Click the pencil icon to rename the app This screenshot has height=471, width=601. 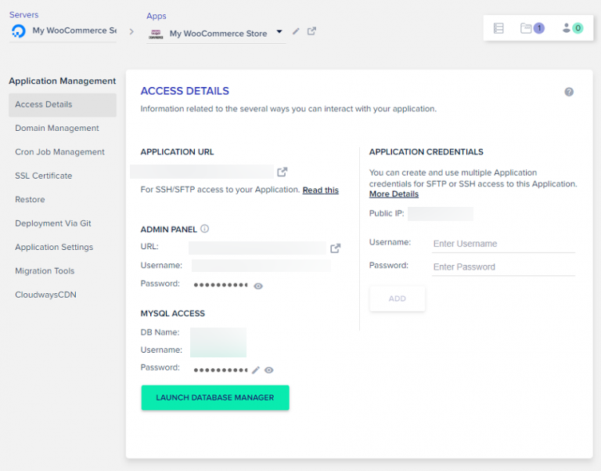(x=296, y=31)
